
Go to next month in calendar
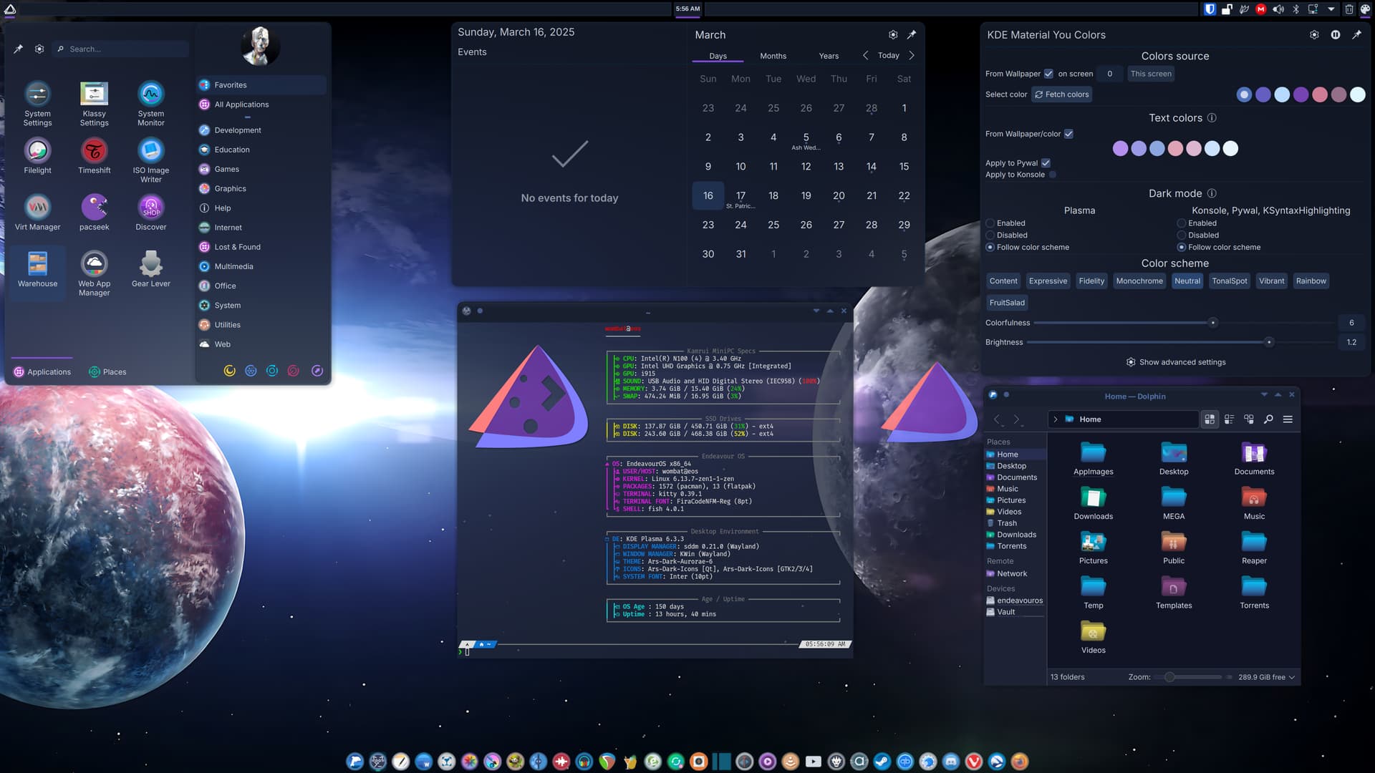[912, 55]
